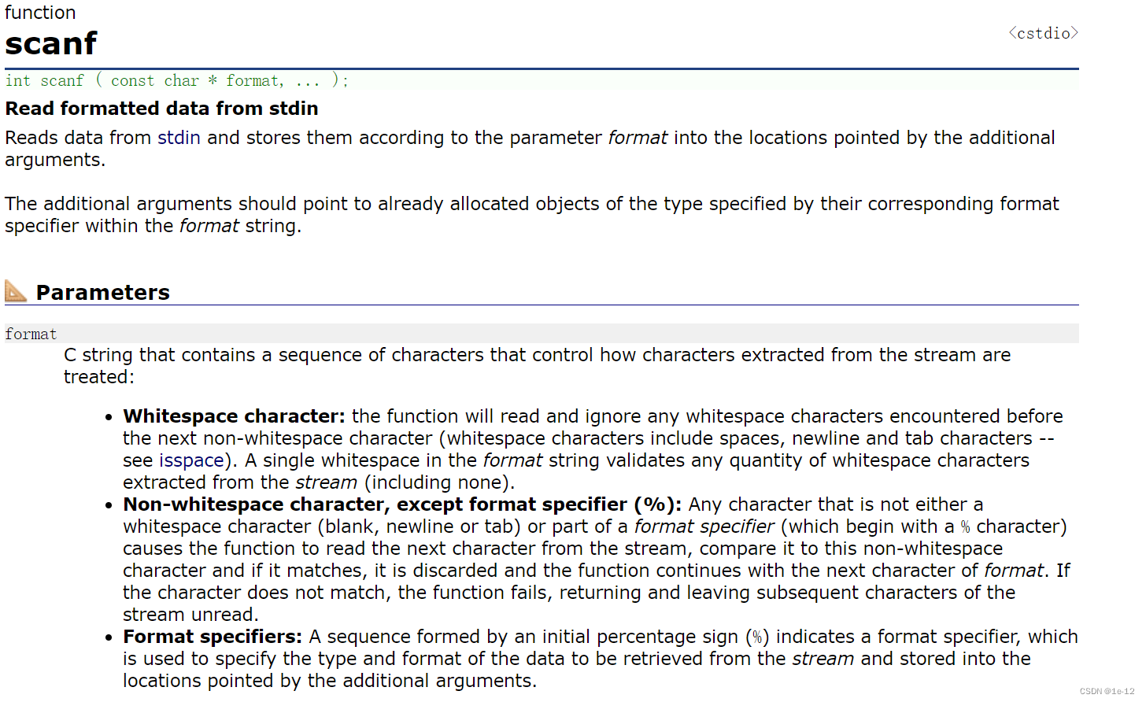Click the bullet dot before Whitespace character
Image resolution: width=1146 pixels, height=702 pixels.
[x=109, y=417]
